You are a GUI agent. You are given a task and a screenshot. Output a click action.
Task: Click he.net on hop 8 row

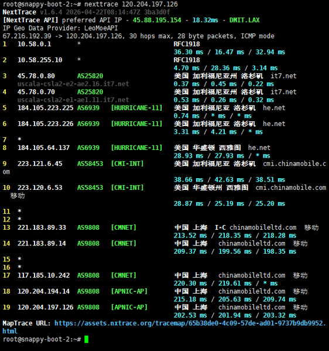[259, 148]
